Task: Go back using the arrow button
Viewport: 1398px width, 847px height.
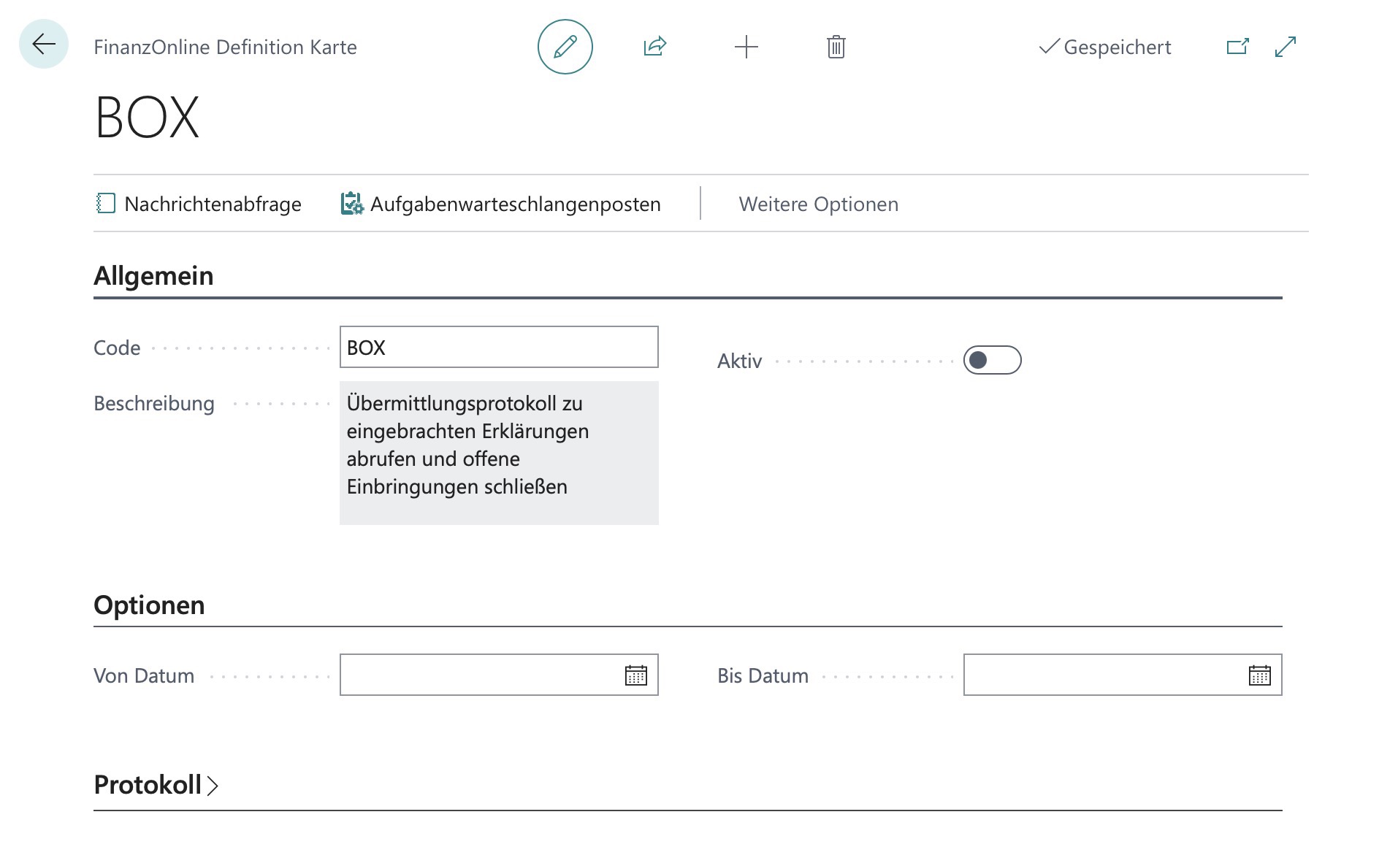Action: [44, 45]
